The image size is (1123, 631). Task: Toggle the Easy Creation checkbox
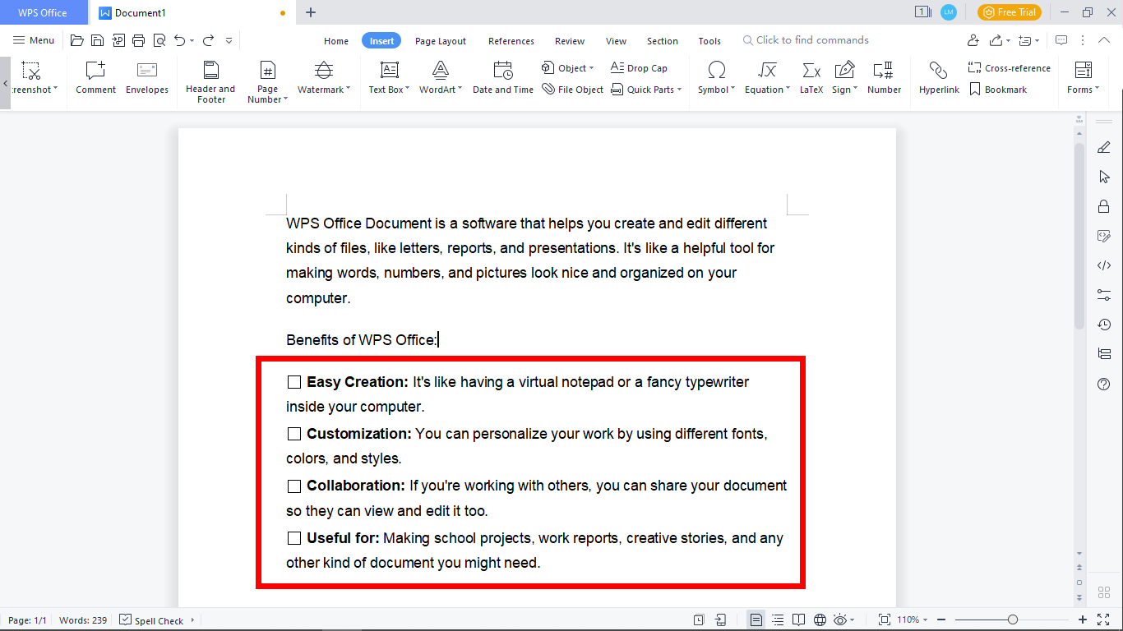tap(293, 381)
